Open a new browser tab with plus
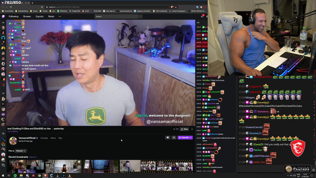The width and height of the screenshot is (316, 178). click(33, 3)
